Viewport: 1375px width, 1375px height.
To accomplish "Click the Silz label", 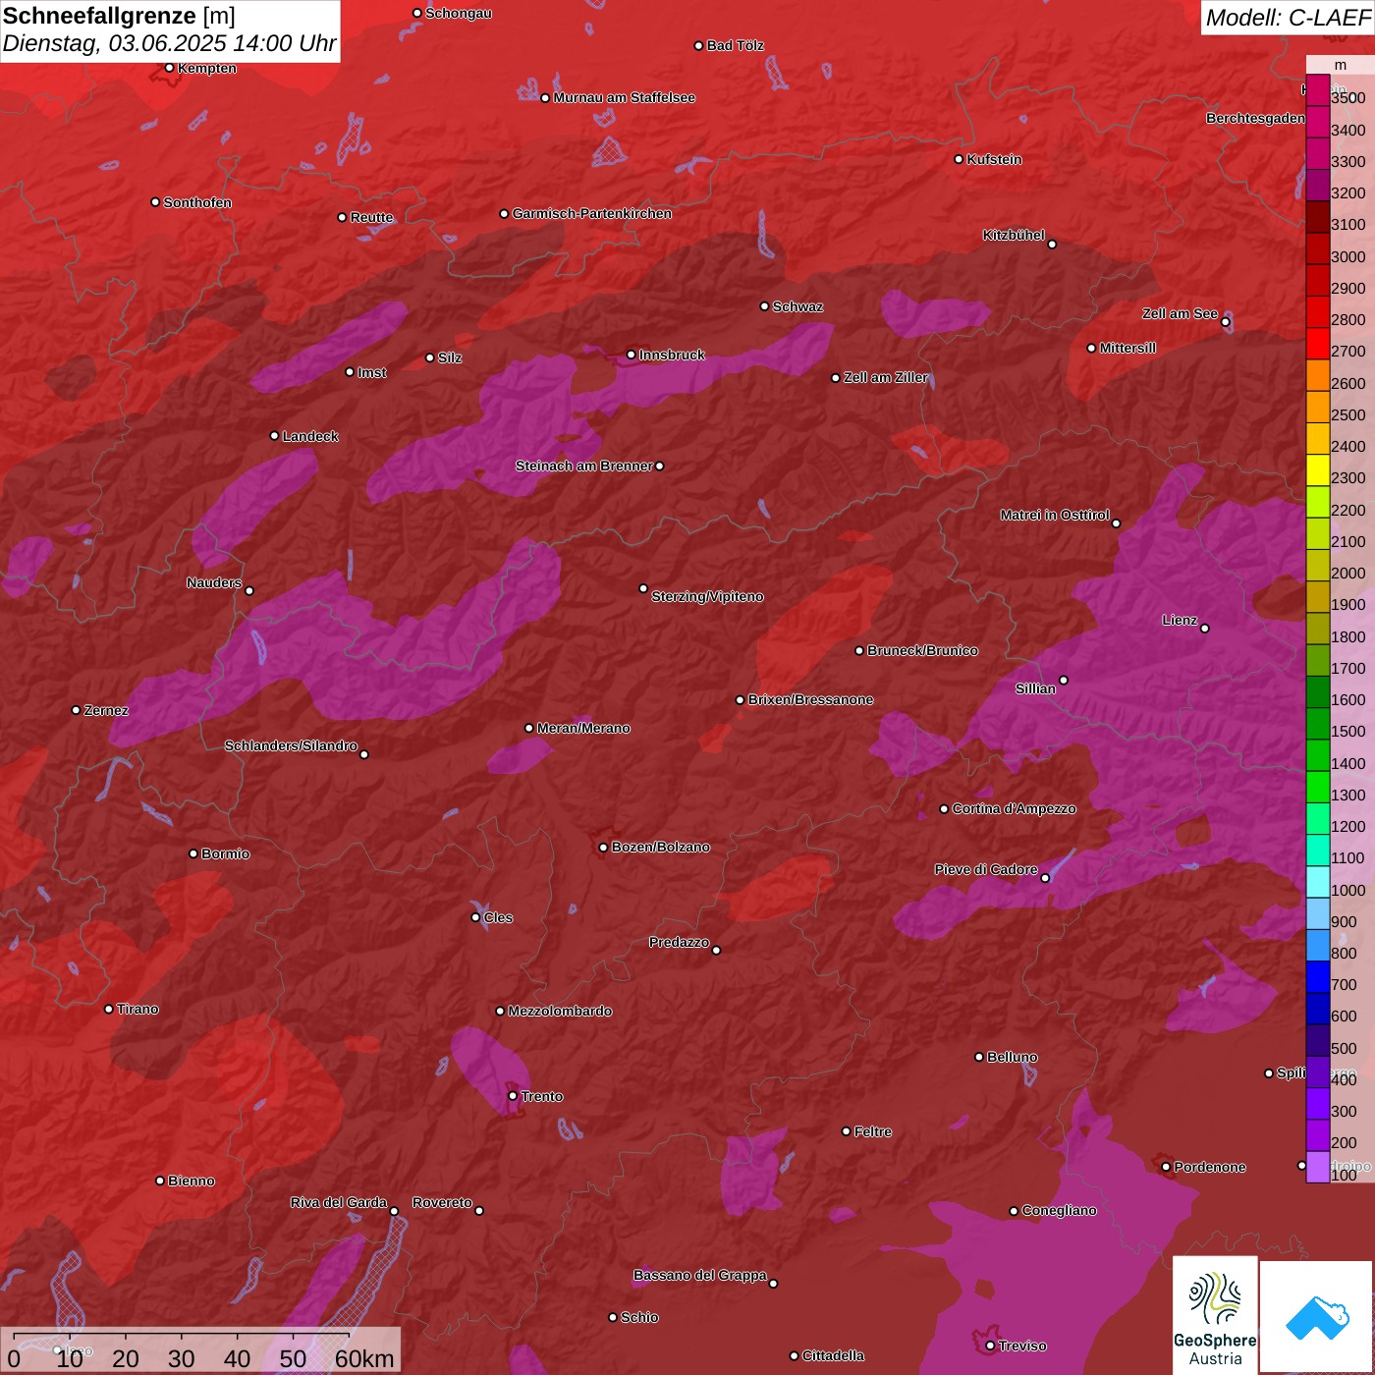I will click(450, 357).
